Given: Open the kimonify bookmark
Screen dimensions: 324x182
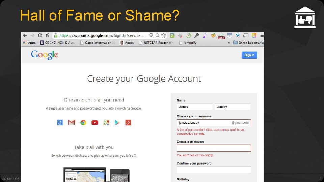Looking at the screenshot, I should [x=188, y=42].
